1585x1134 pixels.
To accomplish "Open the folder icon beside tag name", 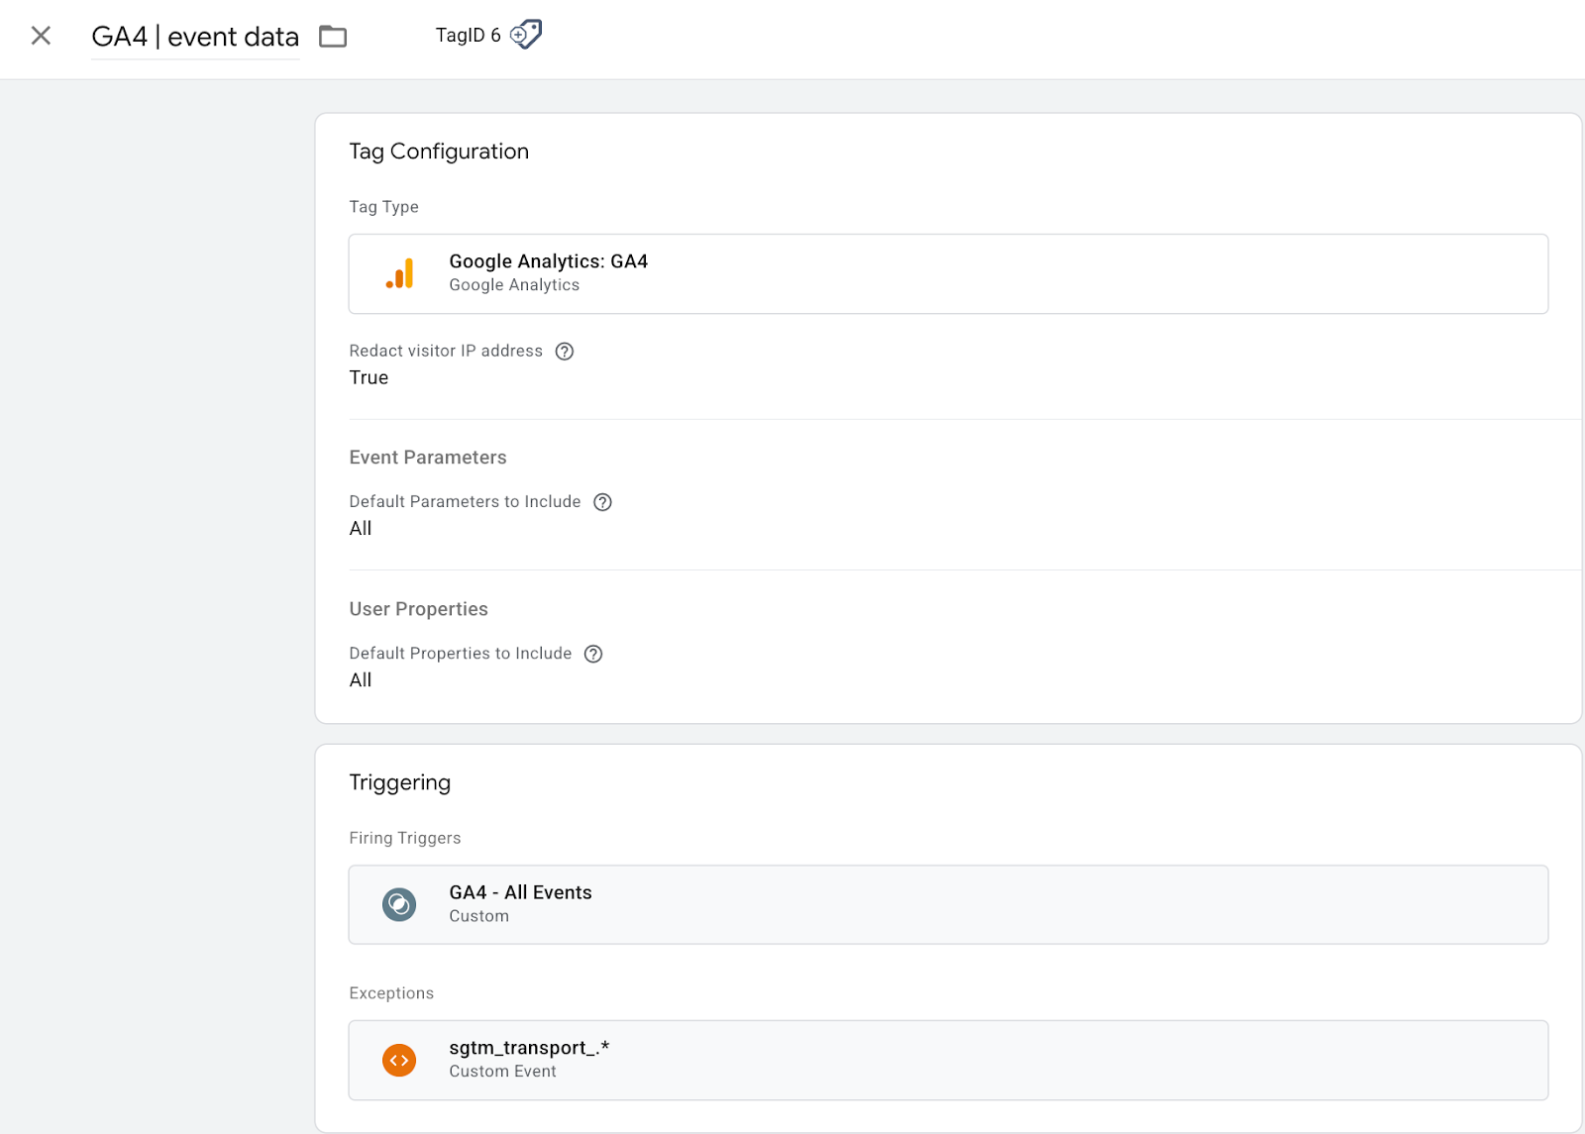I will 333,37.
